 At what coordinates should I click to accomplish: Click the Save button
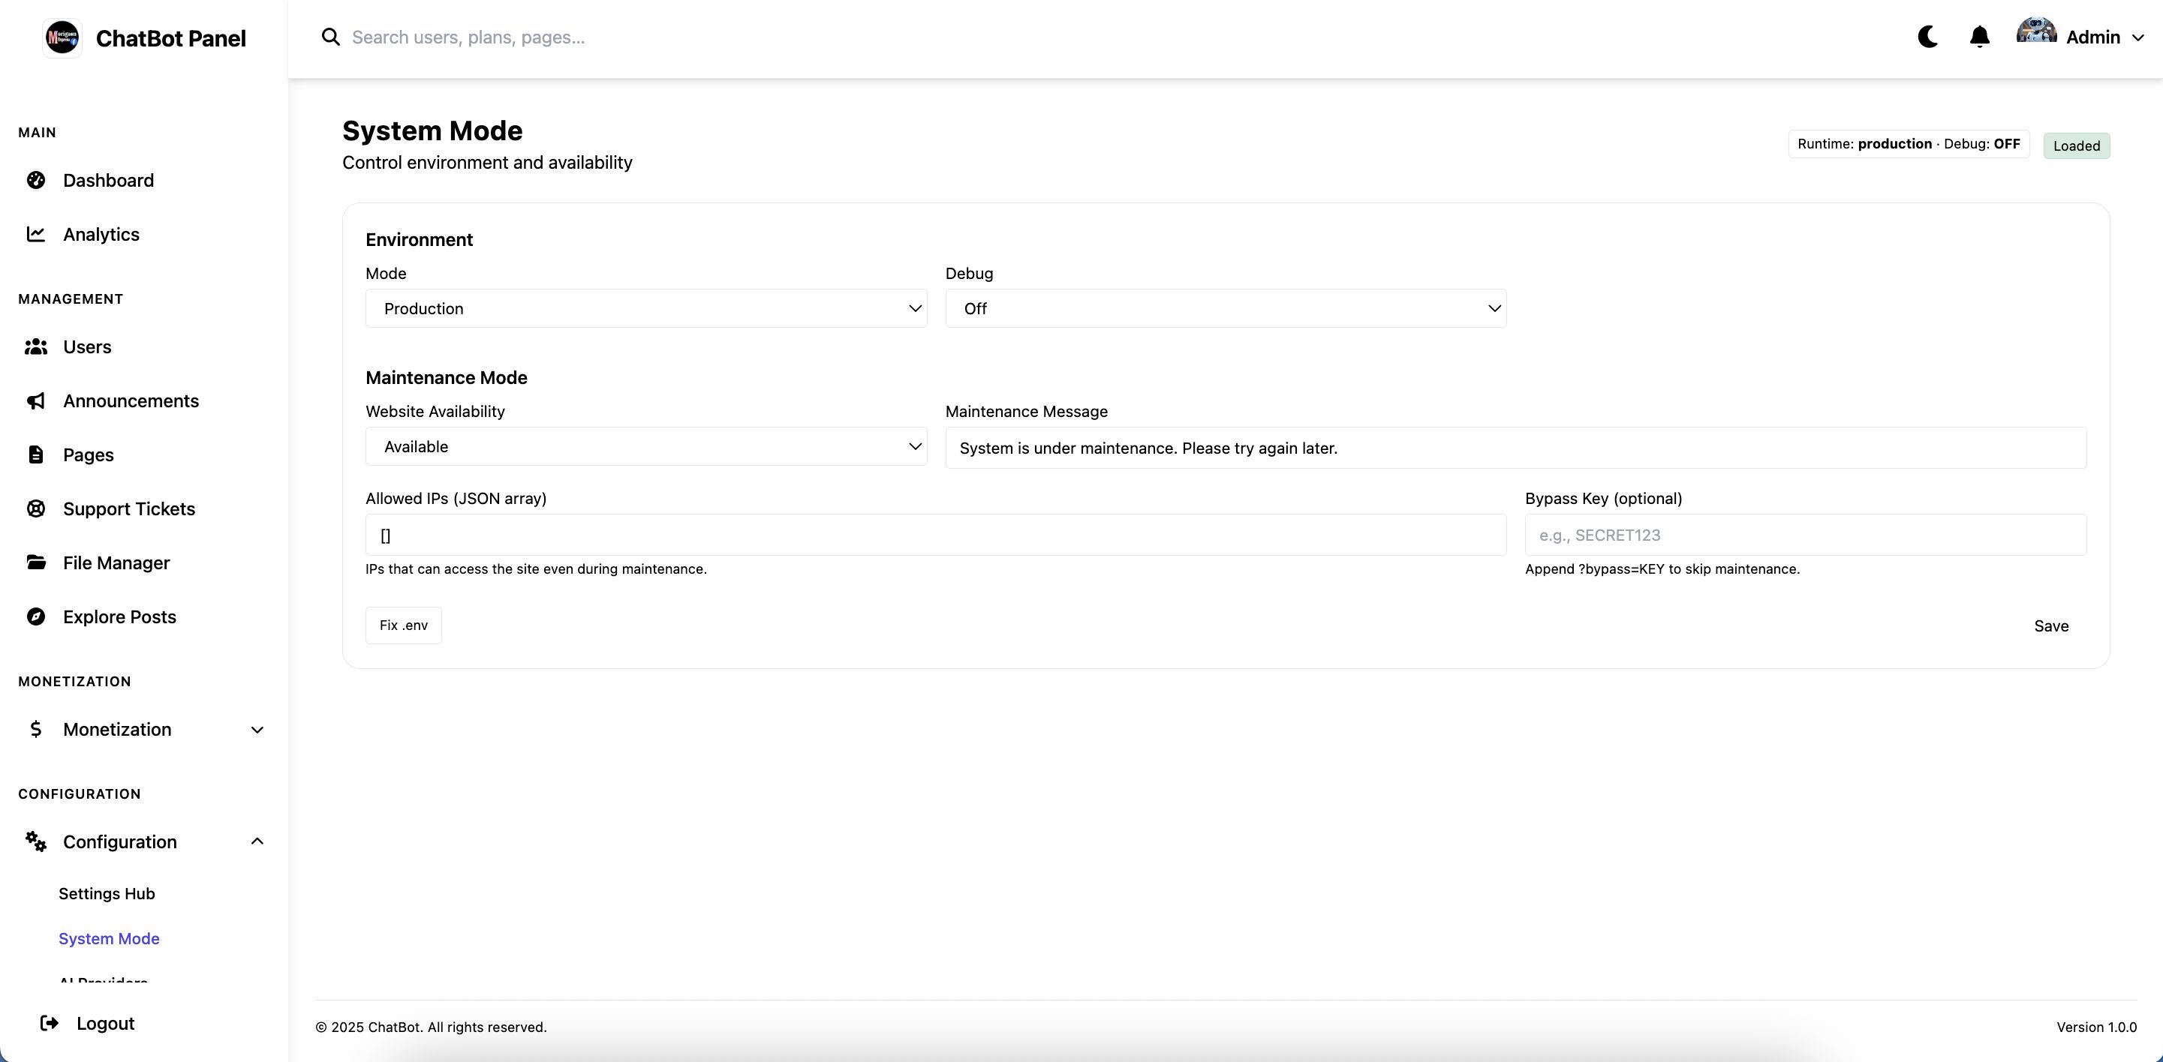[2050, 625]
